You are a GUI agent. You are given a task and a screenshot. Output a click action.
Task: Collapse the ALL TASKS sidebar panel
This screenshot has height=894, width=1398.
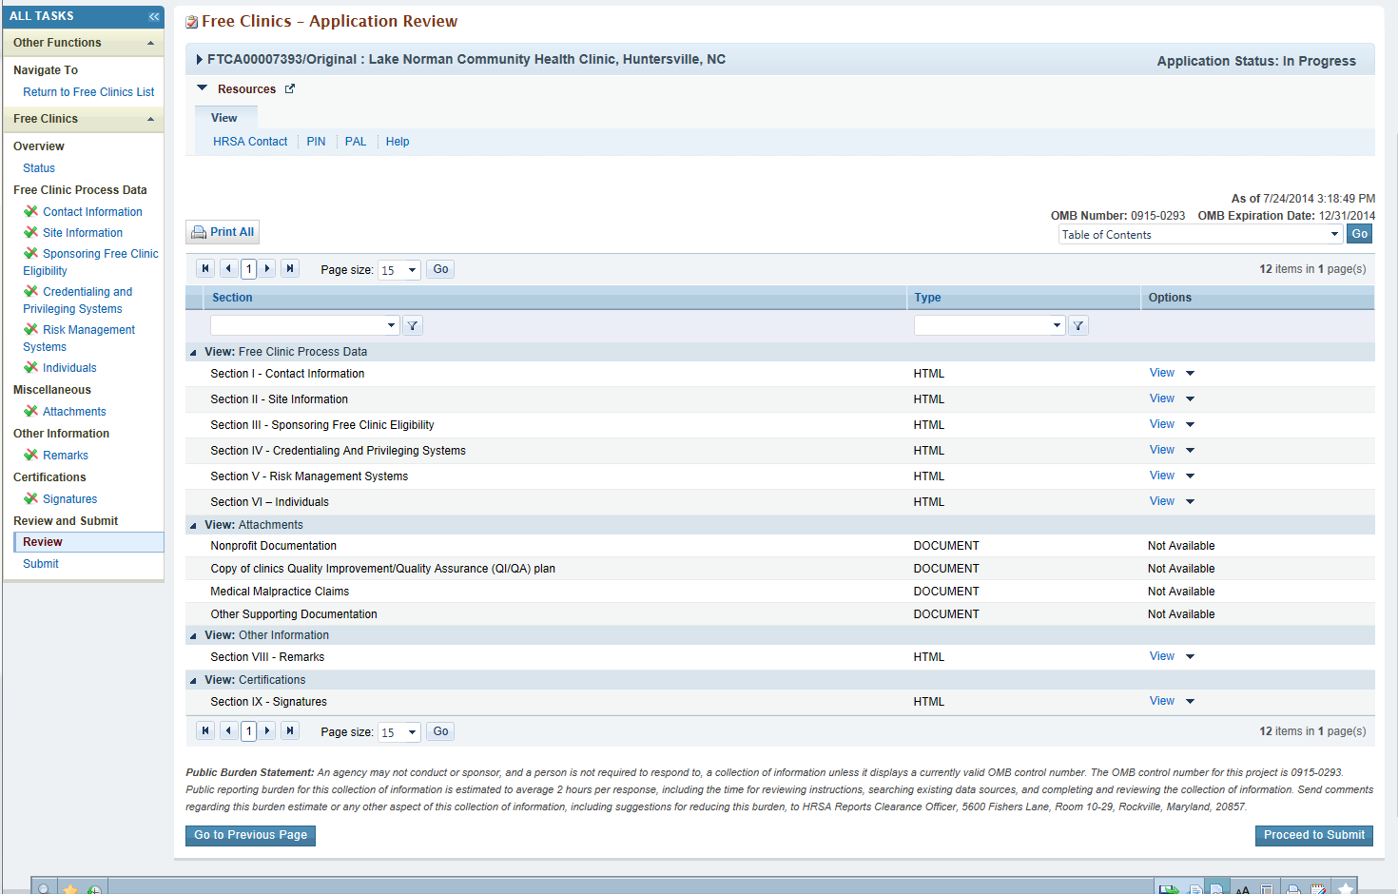153,16
